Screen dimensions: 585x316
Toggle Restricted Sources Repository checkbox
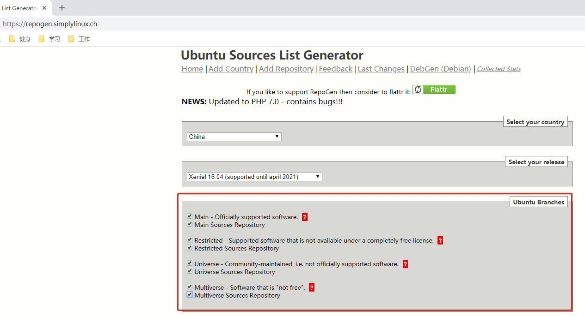pos(190,247)
